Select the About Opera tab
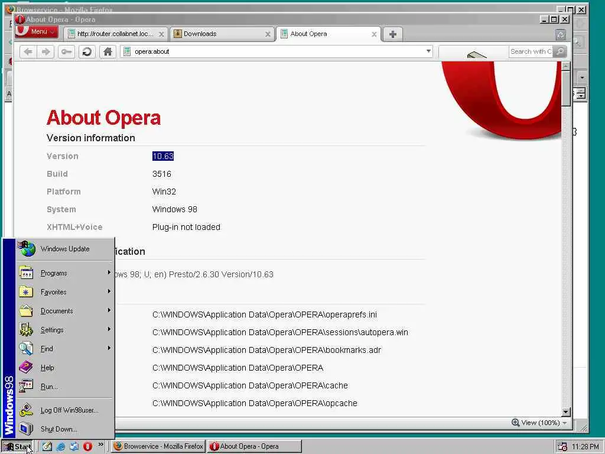Viewport: 605px width, 454px height. coord(328,34)
